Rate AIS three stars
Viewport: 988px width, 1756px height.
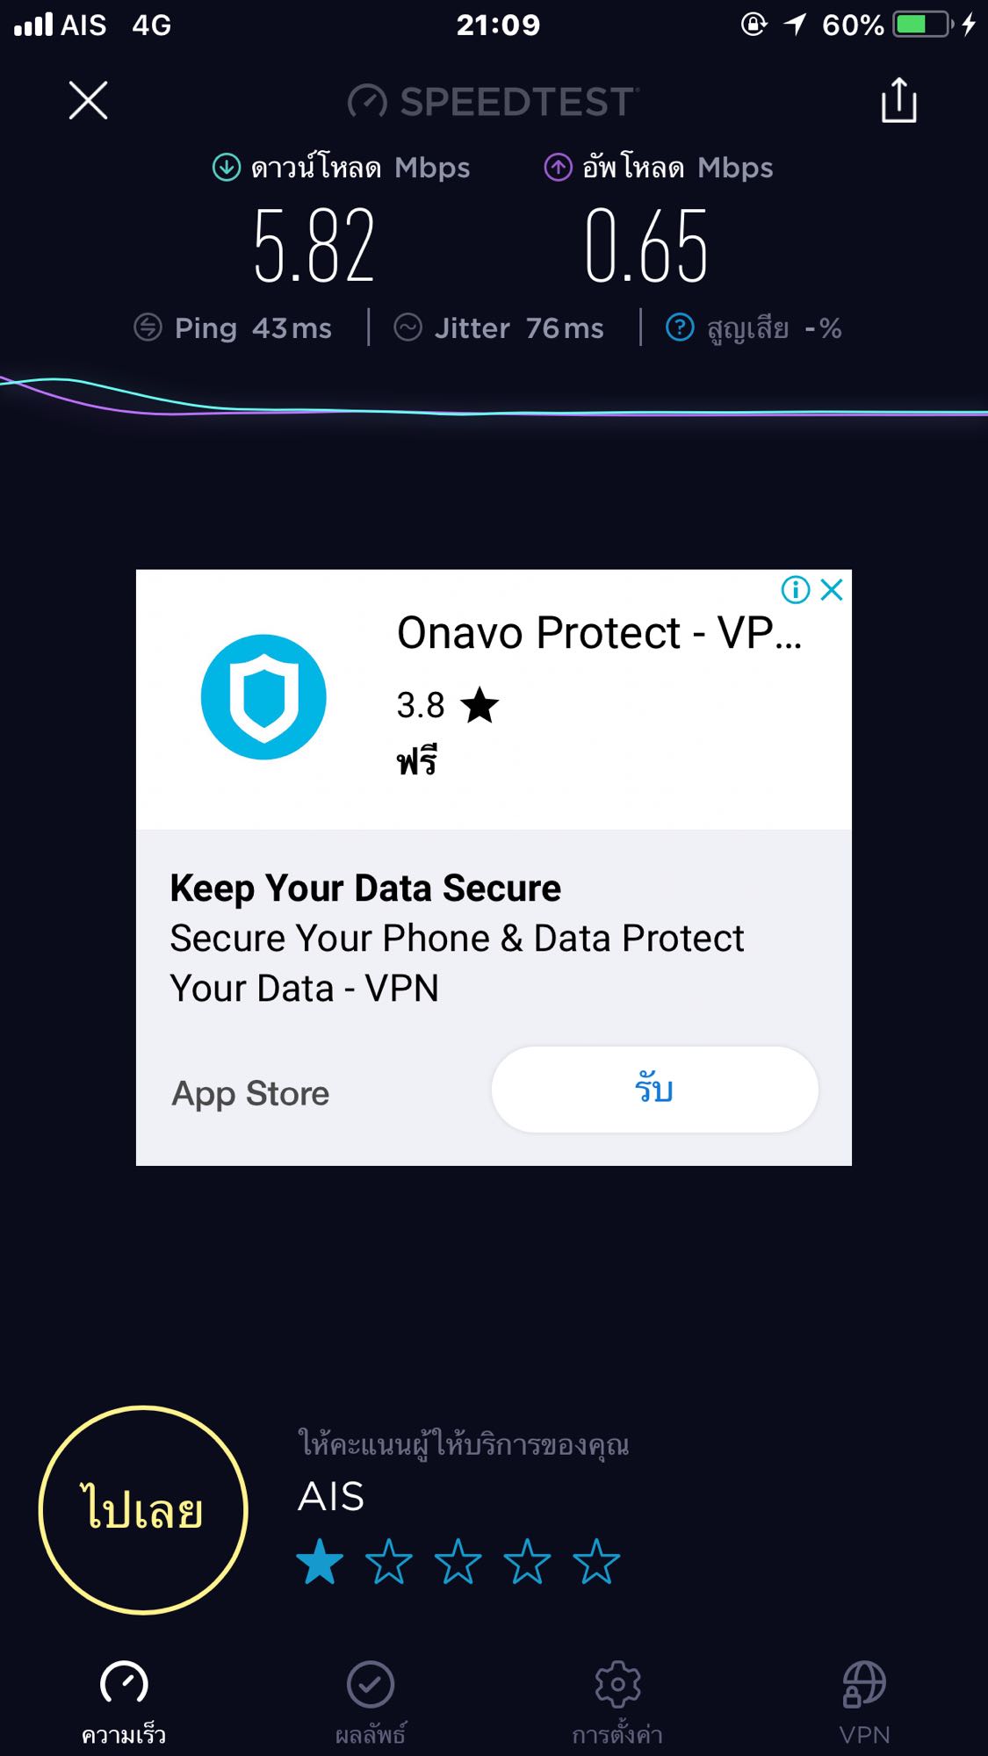[458, 1562]
